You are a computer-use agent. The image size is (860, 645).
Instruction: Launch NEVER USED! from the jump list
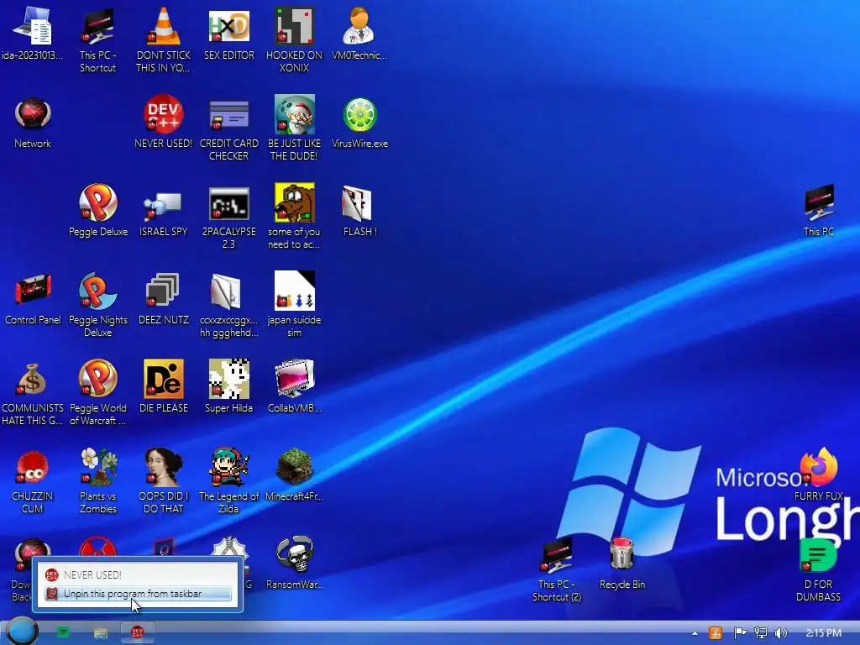(x=139, y=574)
